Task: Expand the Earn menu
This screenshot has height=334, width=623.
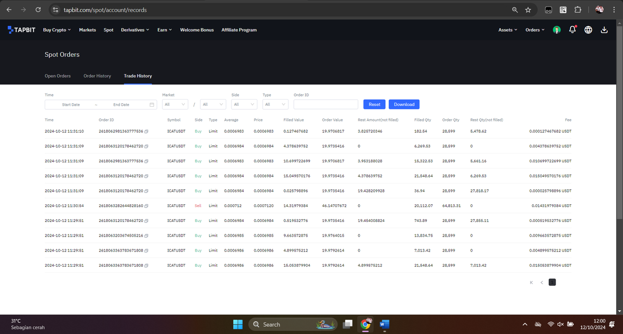Action: 165,30
